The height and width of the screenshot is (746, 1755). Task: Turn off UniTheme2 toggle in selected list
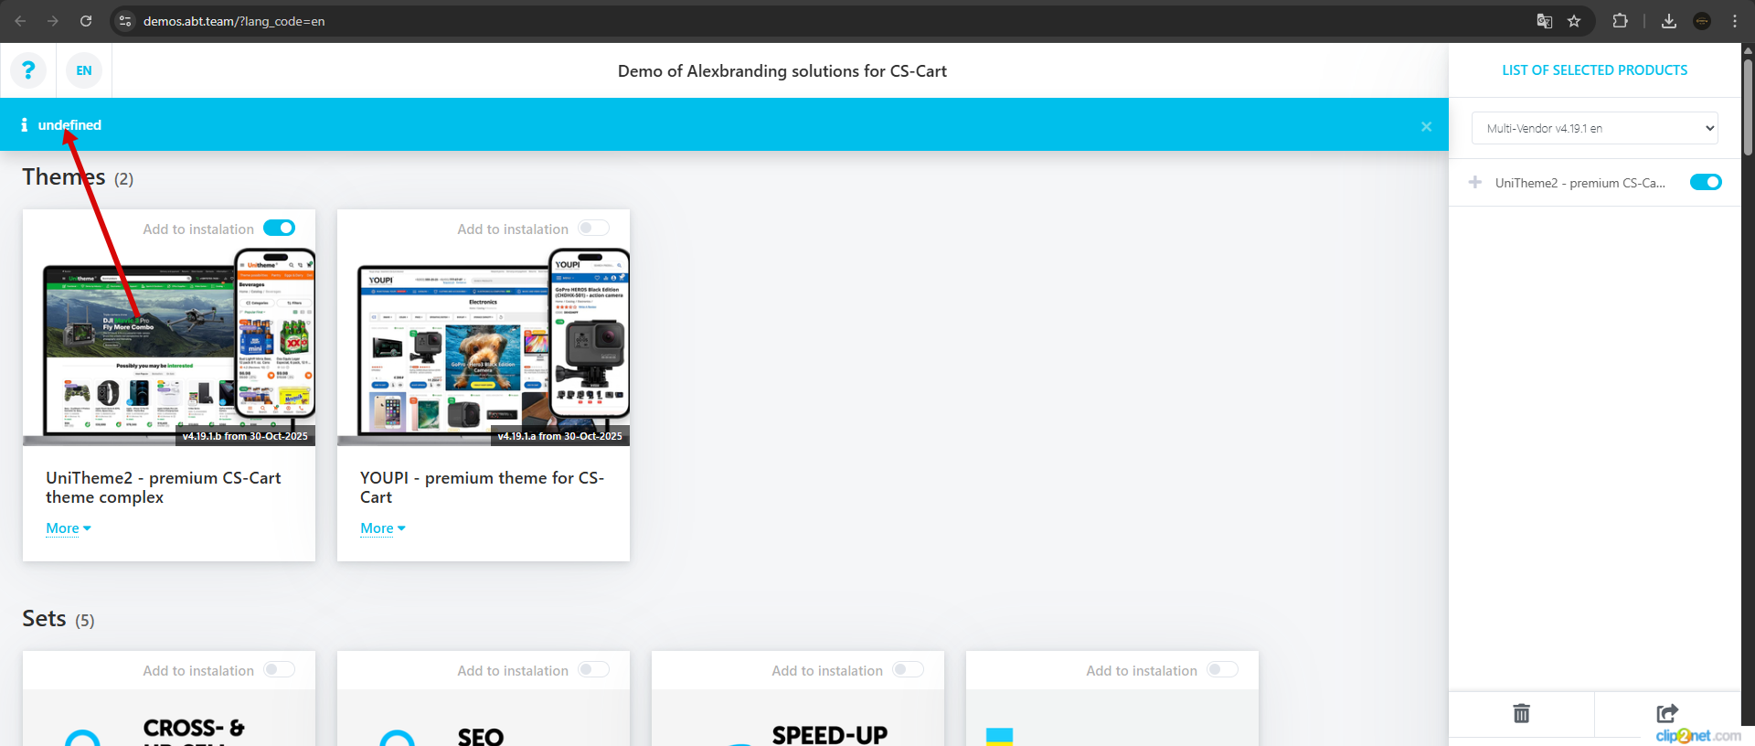(1705, 182)
